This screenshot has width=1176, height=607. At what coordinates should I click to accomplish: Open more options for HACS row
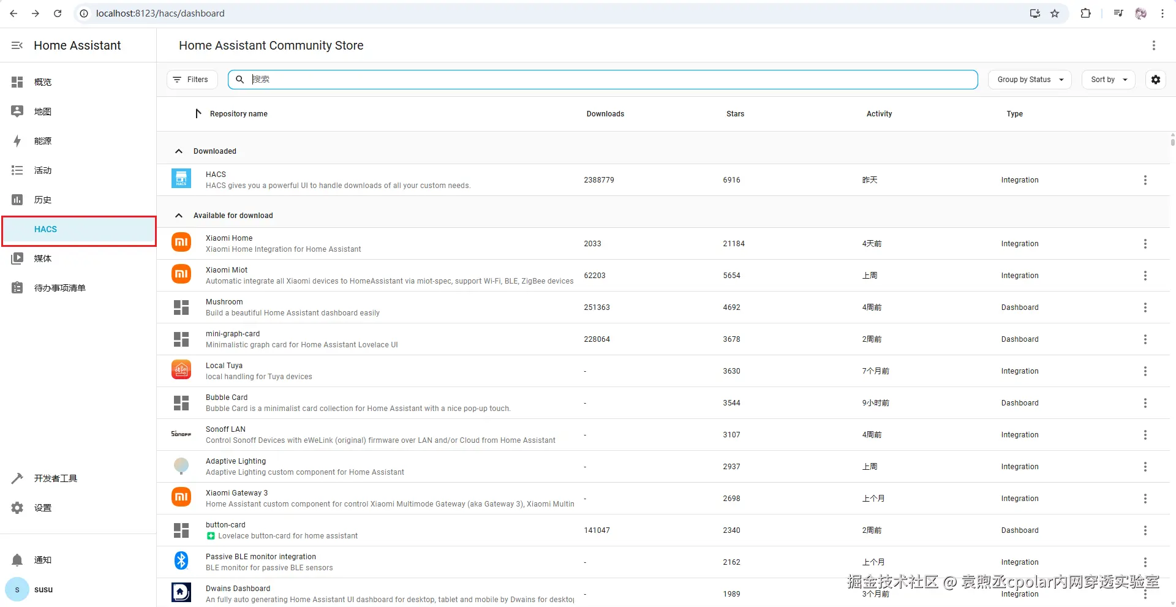coord(1145,180)
